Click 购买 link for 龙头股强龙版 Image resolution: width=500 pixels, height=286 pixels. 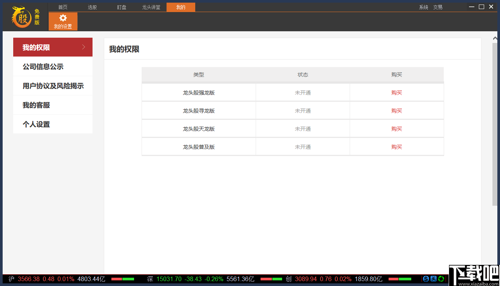click(397, 93)
